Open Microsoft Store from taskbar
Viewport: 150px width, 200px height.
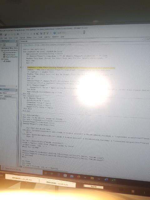tap(65, 175)
